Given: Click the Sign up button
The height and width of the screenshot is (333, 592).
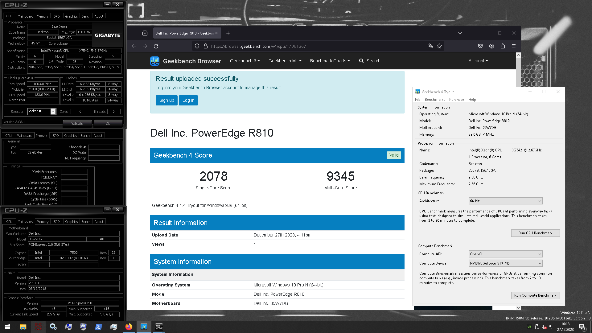Looking at the screenshot, I should 167,100.
